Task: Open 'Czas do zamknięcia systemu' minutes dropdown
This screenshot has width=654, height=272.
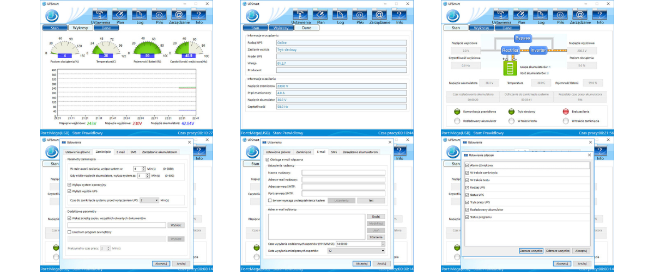Action: (148, 200)
